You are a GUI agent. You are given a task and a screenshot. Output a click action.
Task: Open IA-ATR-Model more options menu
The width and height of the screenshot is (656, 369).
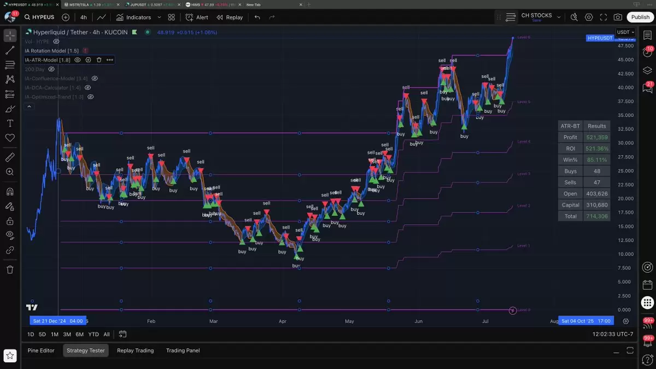coord(109,60)
